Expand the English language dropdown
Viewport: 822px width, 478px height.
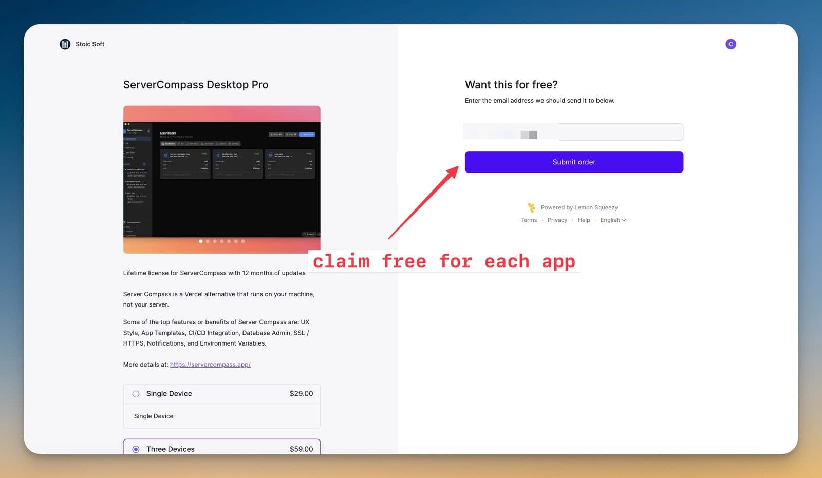[x=613, y=220]
